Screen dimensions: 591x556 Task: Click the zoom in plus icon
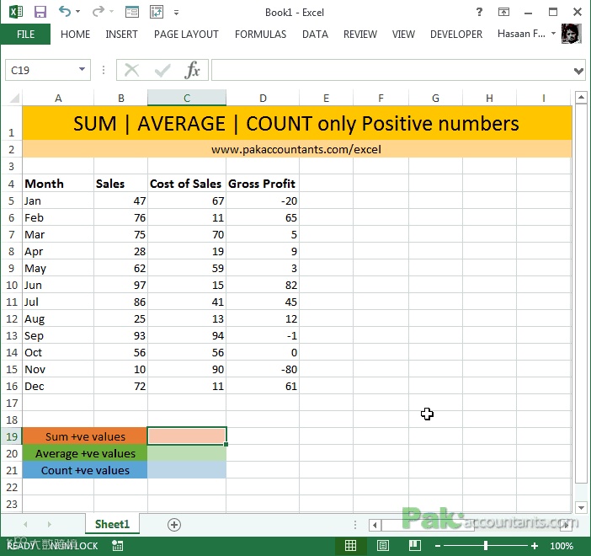tap(535, 546)
